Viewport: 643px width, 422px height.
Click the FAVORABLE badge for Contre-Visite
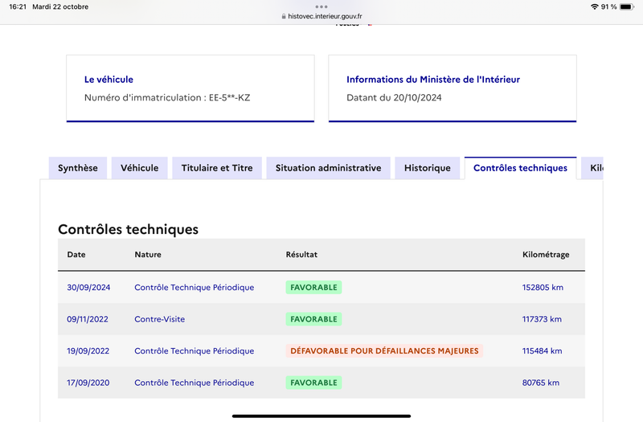click(313, 319)
